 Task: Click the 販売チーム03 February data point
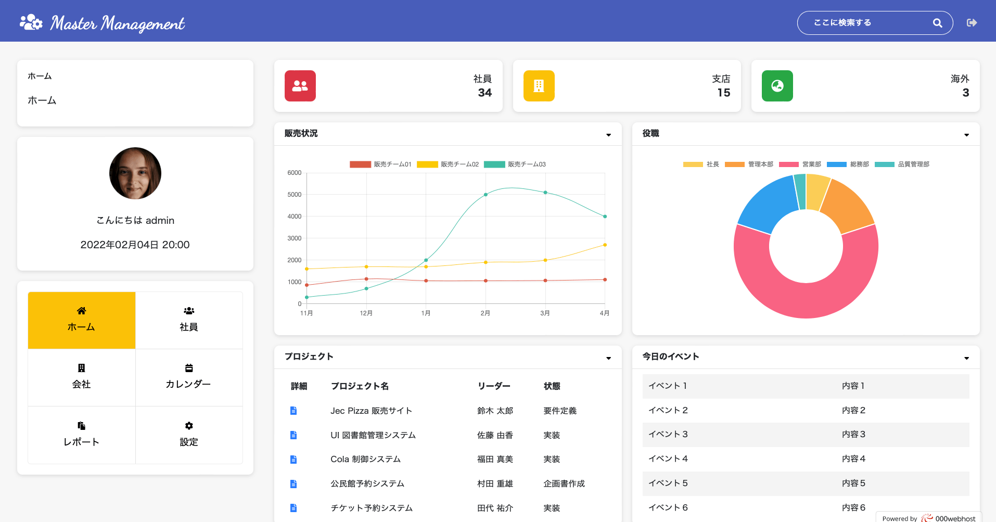(x=486, y=195)
